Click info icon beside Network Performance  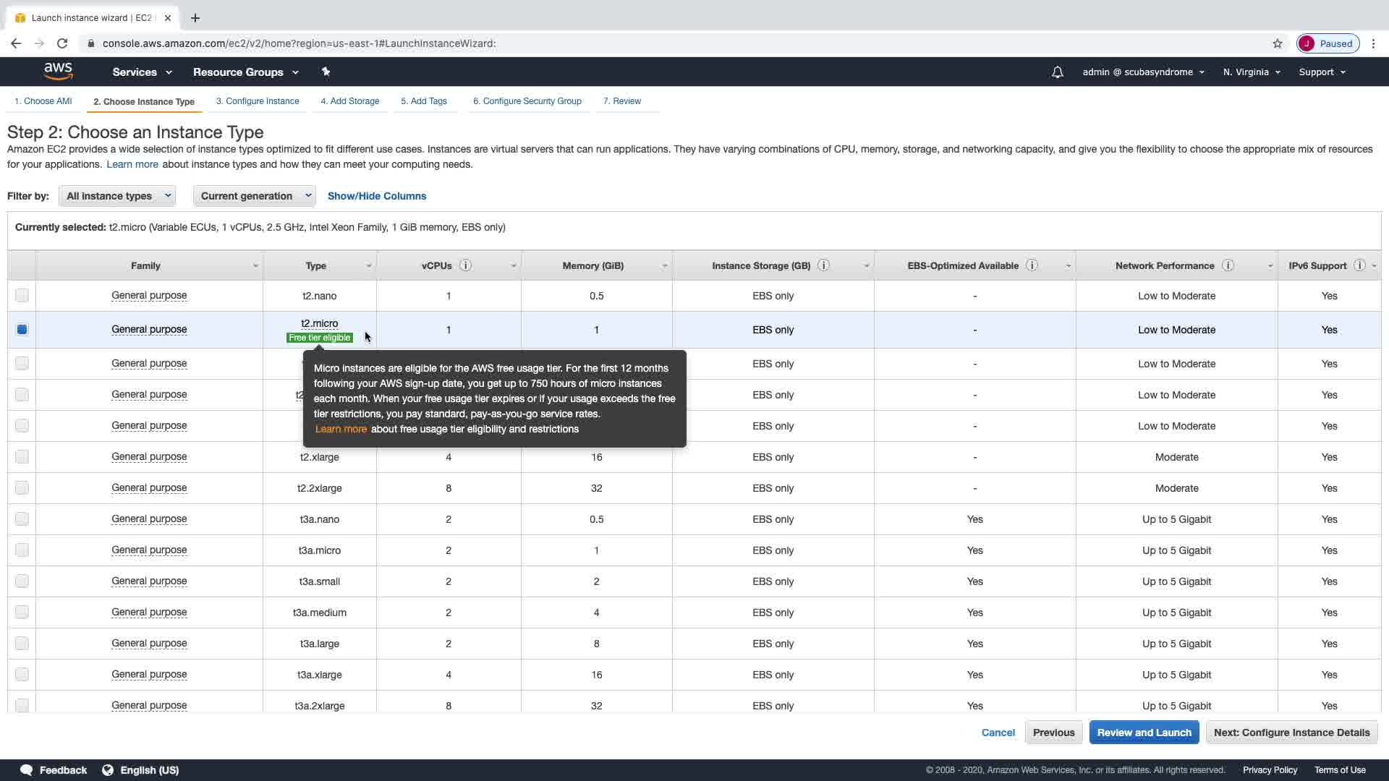[1228, 265]
